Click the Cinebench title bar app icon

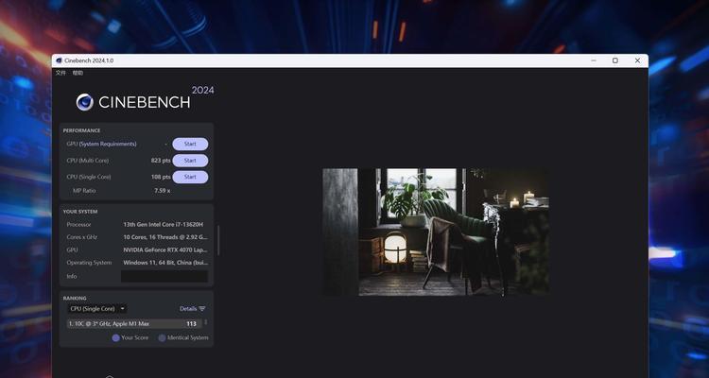(x=60, y=60)
